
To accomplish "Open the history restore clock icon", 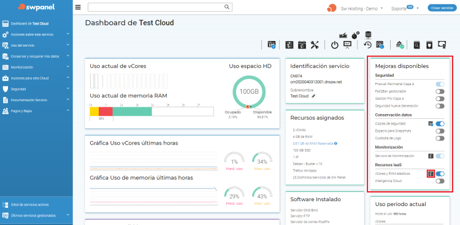I will 367,45.
